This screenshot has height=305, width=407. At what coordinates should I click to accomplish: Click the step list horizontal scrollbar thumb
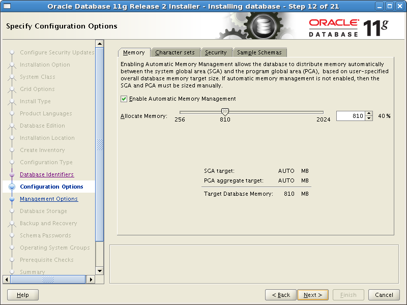[48, 280]
